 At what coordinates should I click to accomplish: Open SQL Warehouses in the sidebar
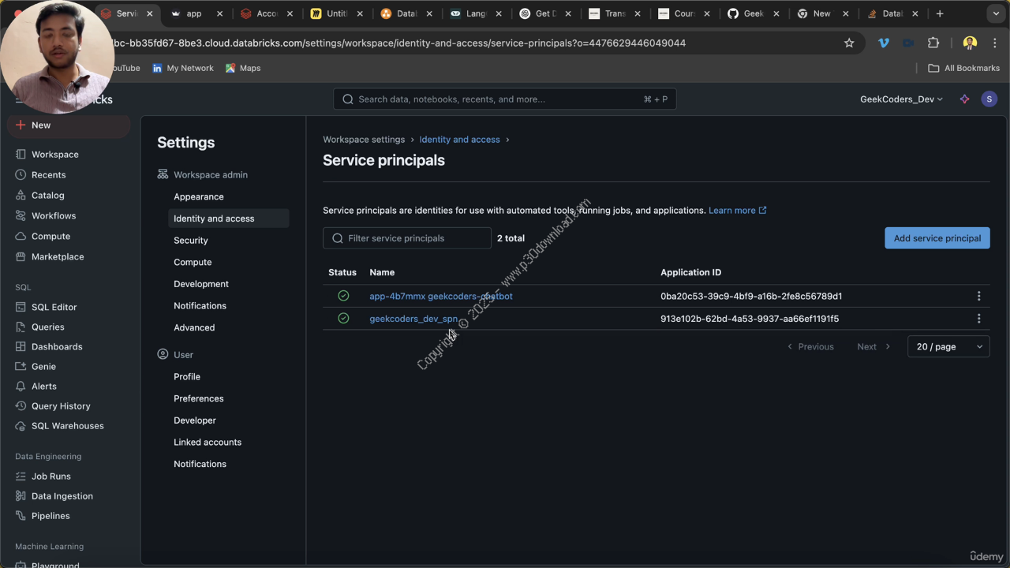[67, 426]
